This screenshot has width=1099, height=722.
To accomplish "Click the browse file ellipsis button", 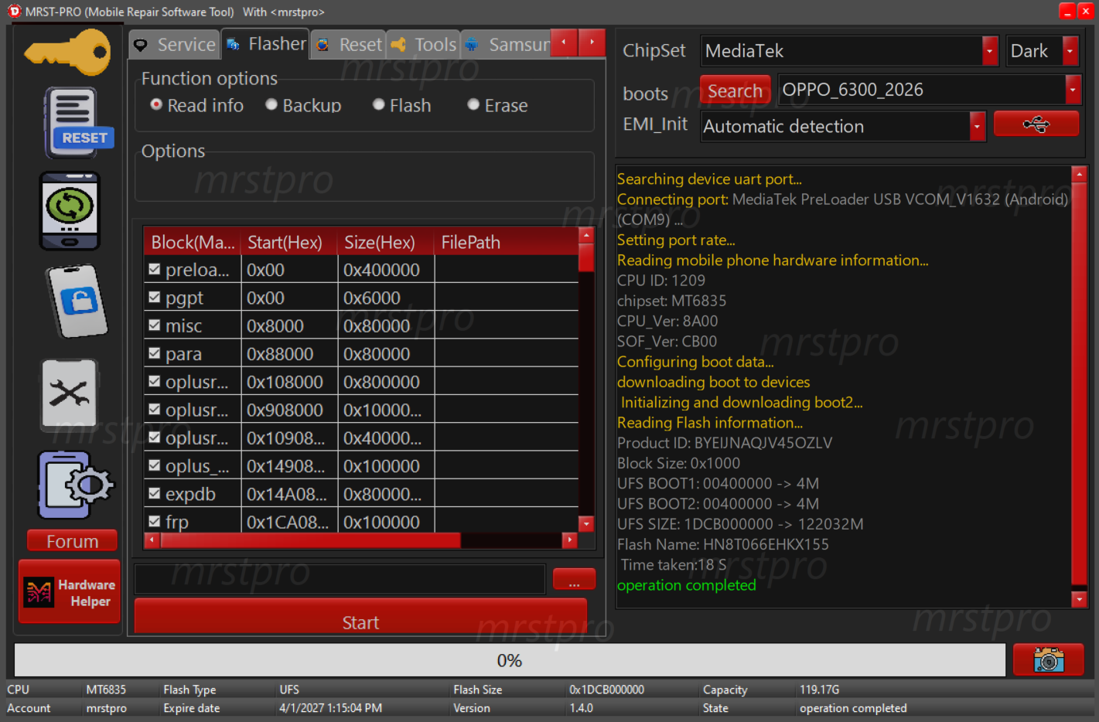I will (x=574, y=579).
